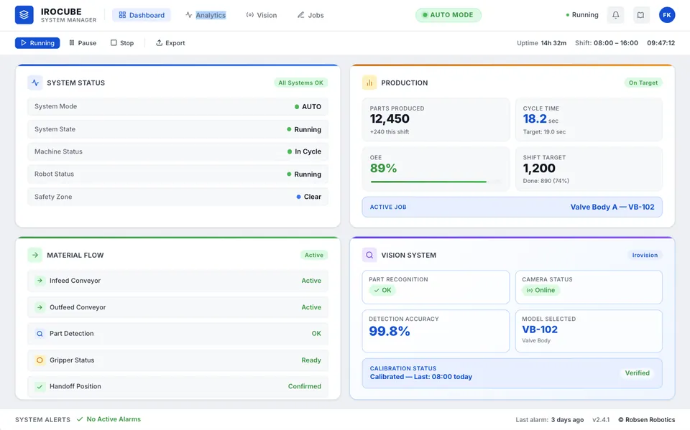
Task: Click the Production bar chart icon
Action: [369, 83]
